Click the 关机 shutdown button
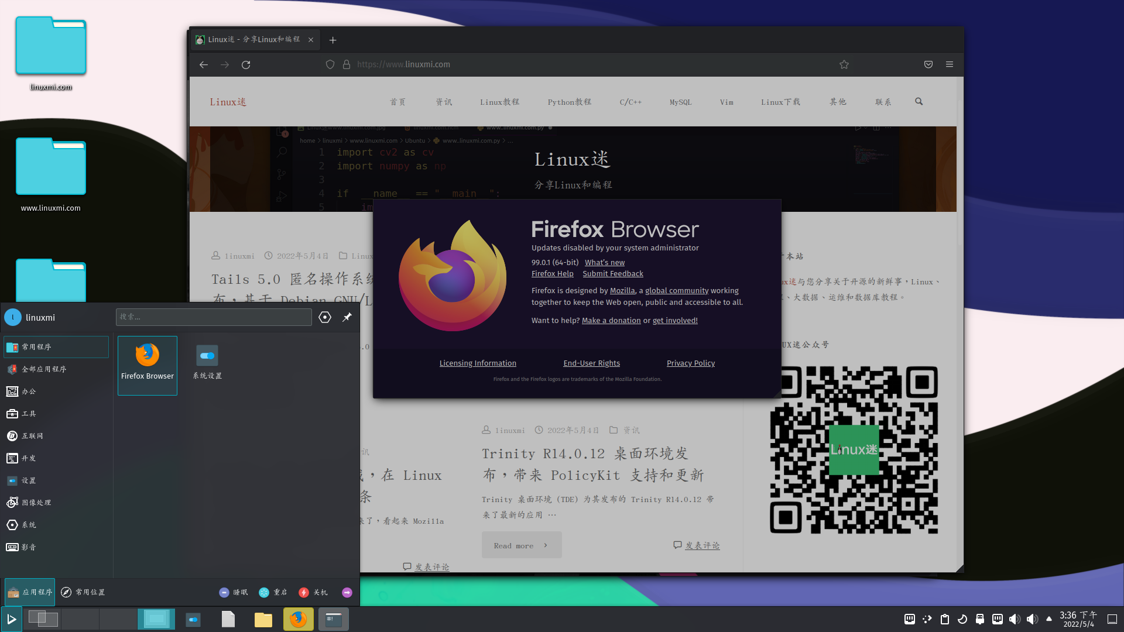 (x=313, y=592)
